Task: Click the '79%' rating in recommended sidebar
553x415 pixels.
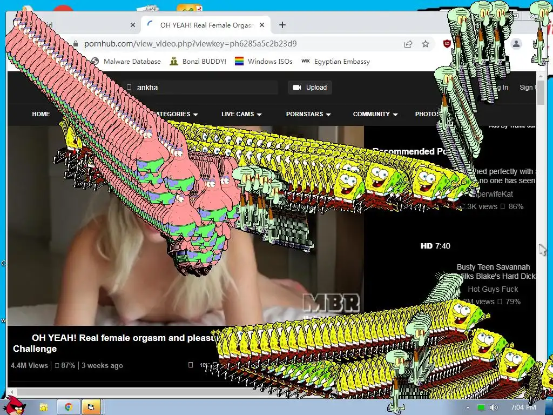Action: [x=513, y=302]
